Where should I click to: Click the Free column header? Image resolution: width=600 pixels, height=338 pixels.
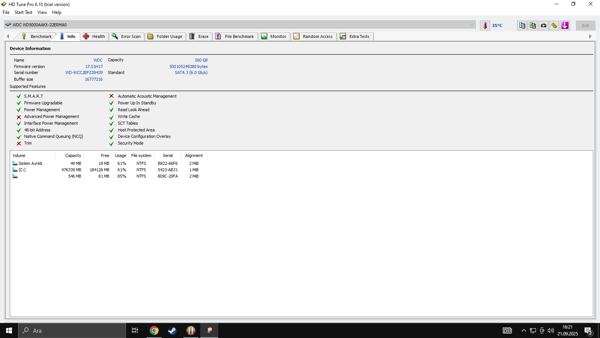pos(97,155)
